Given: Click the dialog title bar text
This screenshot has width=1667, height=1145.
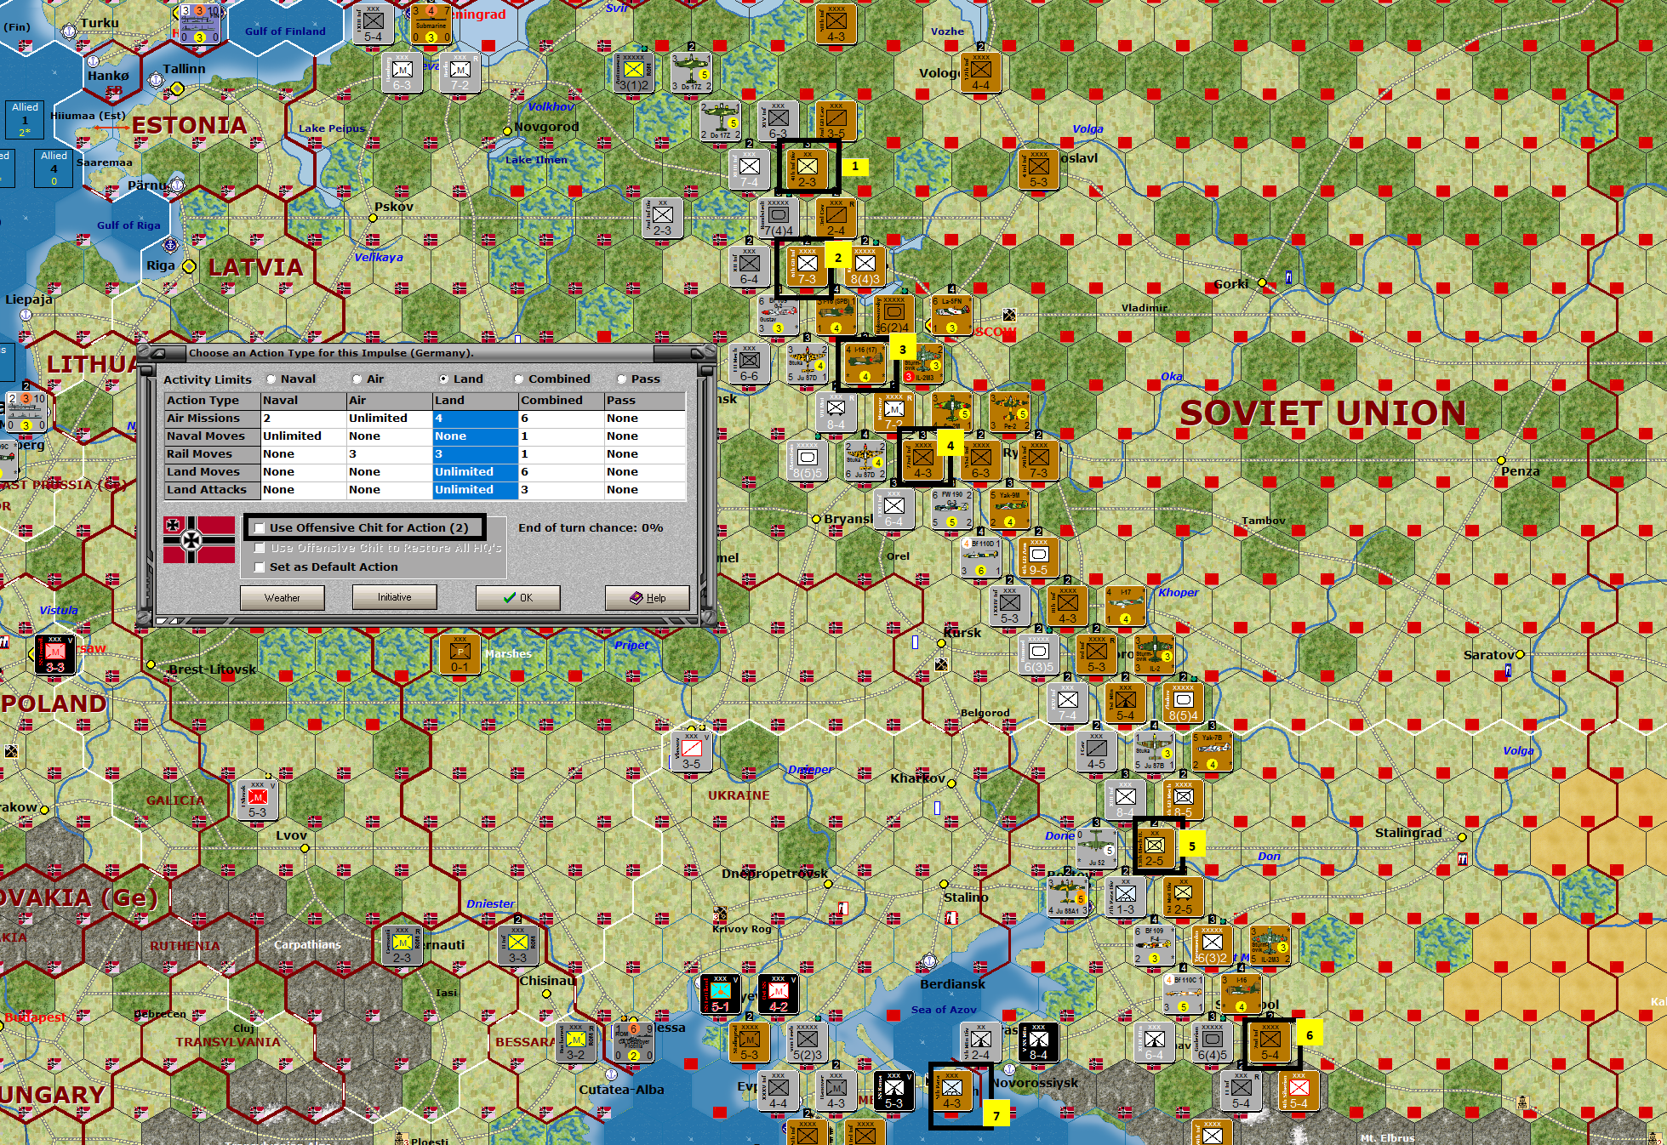Looking at the screenshot, I should (331, 353).
